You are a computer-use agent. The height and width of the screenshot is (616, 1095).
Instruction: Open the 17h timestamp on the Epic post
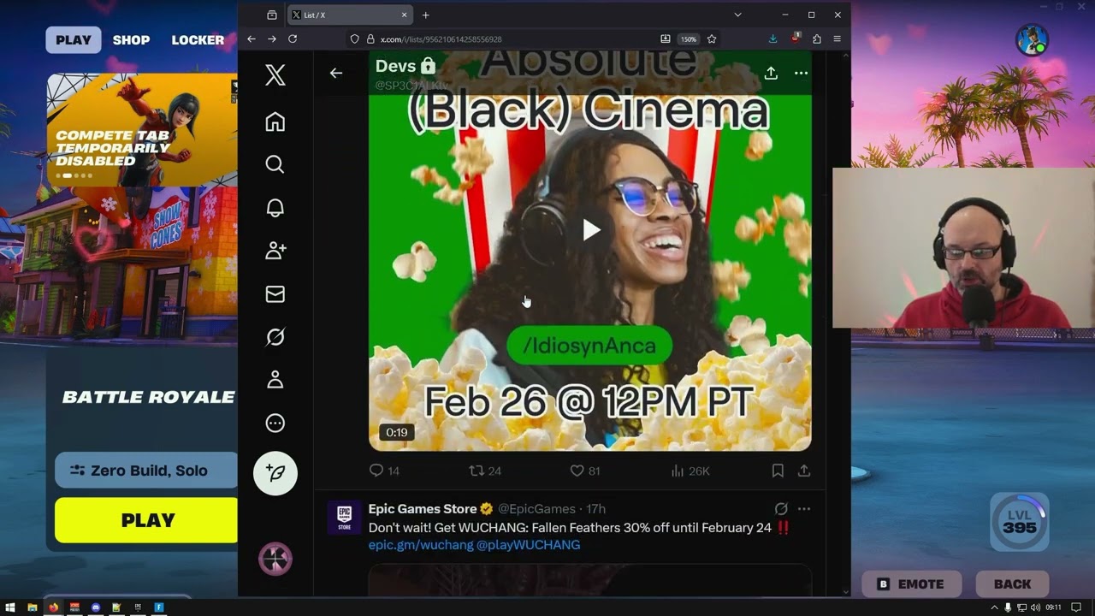pyautogui.click(x=595, y=509)
